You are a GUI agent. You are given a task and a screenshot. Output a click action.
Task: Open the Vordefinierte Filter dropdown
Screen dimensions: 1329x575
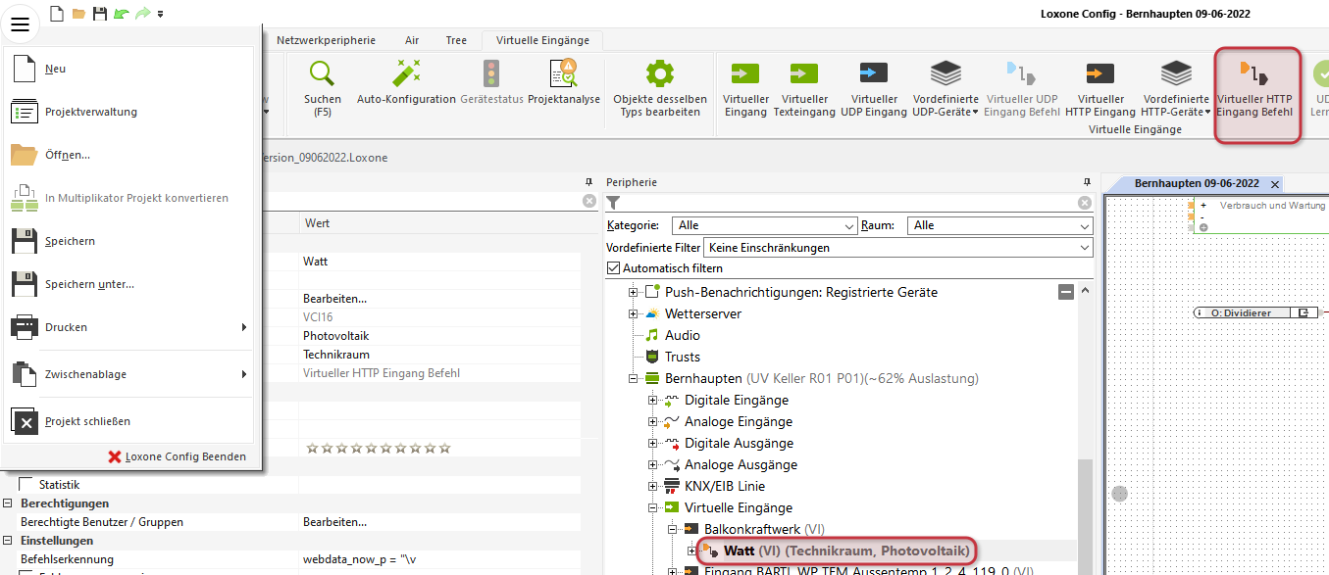(899, 248)
